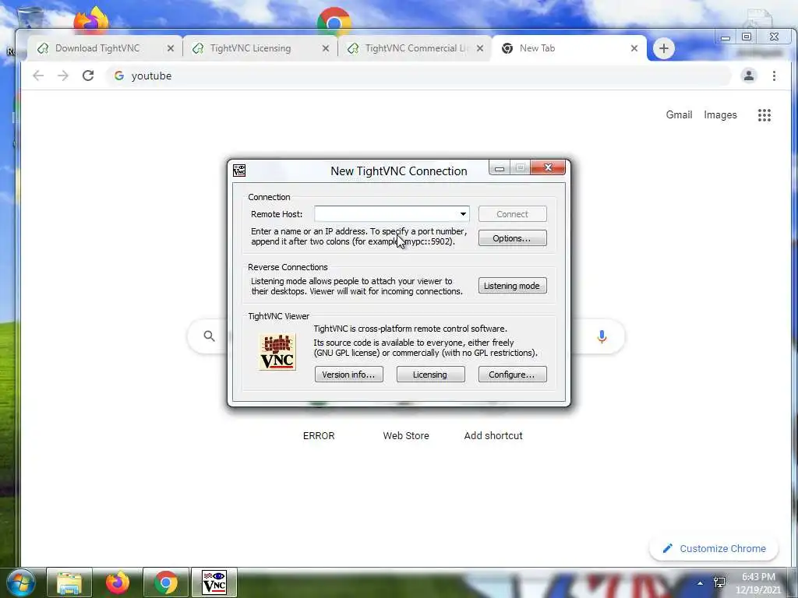The image size is (798, 598).
Task: Close the New Tab tab
Action: tap(634, 48)
